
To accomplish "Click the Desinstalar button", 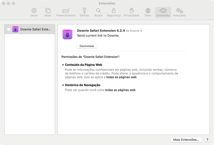I will [87, 46].
